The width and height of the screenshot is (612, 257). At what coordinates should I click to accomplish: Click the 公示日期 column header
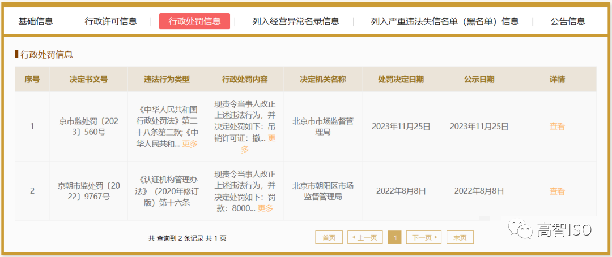click(479, 79)
